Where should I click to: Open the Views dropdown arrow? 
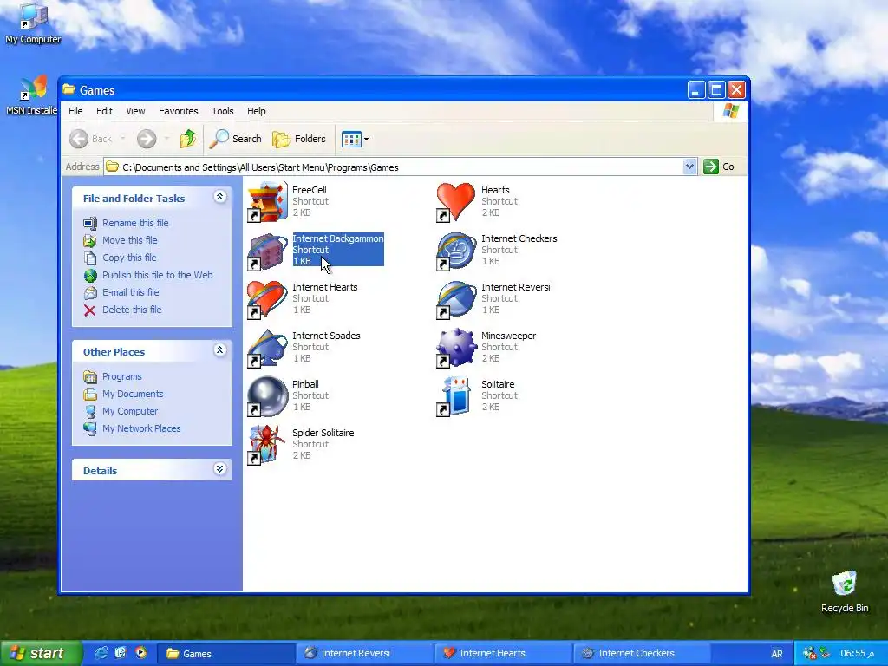367,139
